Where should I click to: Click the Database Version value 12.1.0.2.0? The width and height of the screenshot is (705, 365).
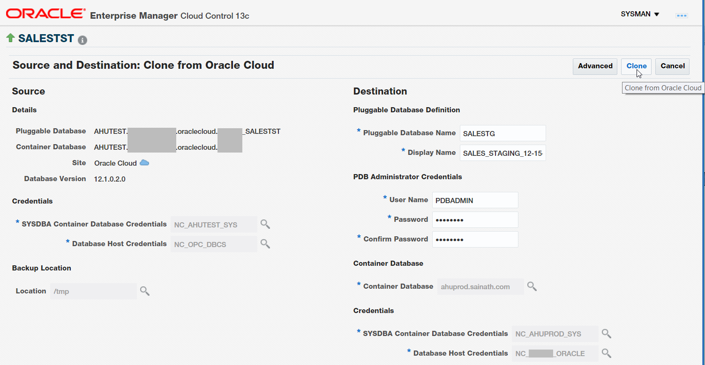[x=110, y=179]
